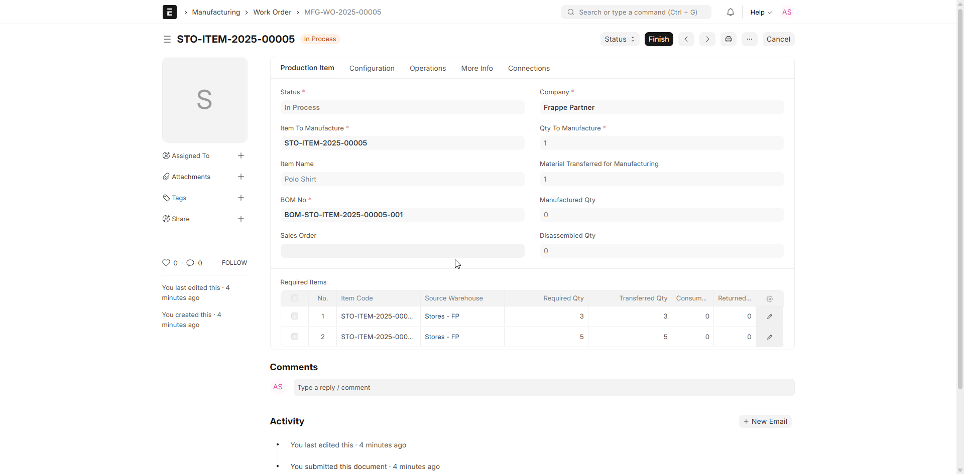Open the three-dots more actions menu
This screenshot has height=474, width=964.
pos(749,39)
